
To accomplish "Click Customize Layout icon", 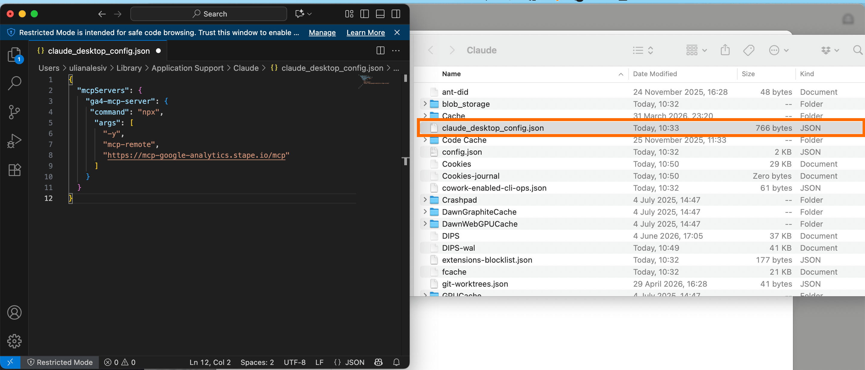I will tap(349, 14).
